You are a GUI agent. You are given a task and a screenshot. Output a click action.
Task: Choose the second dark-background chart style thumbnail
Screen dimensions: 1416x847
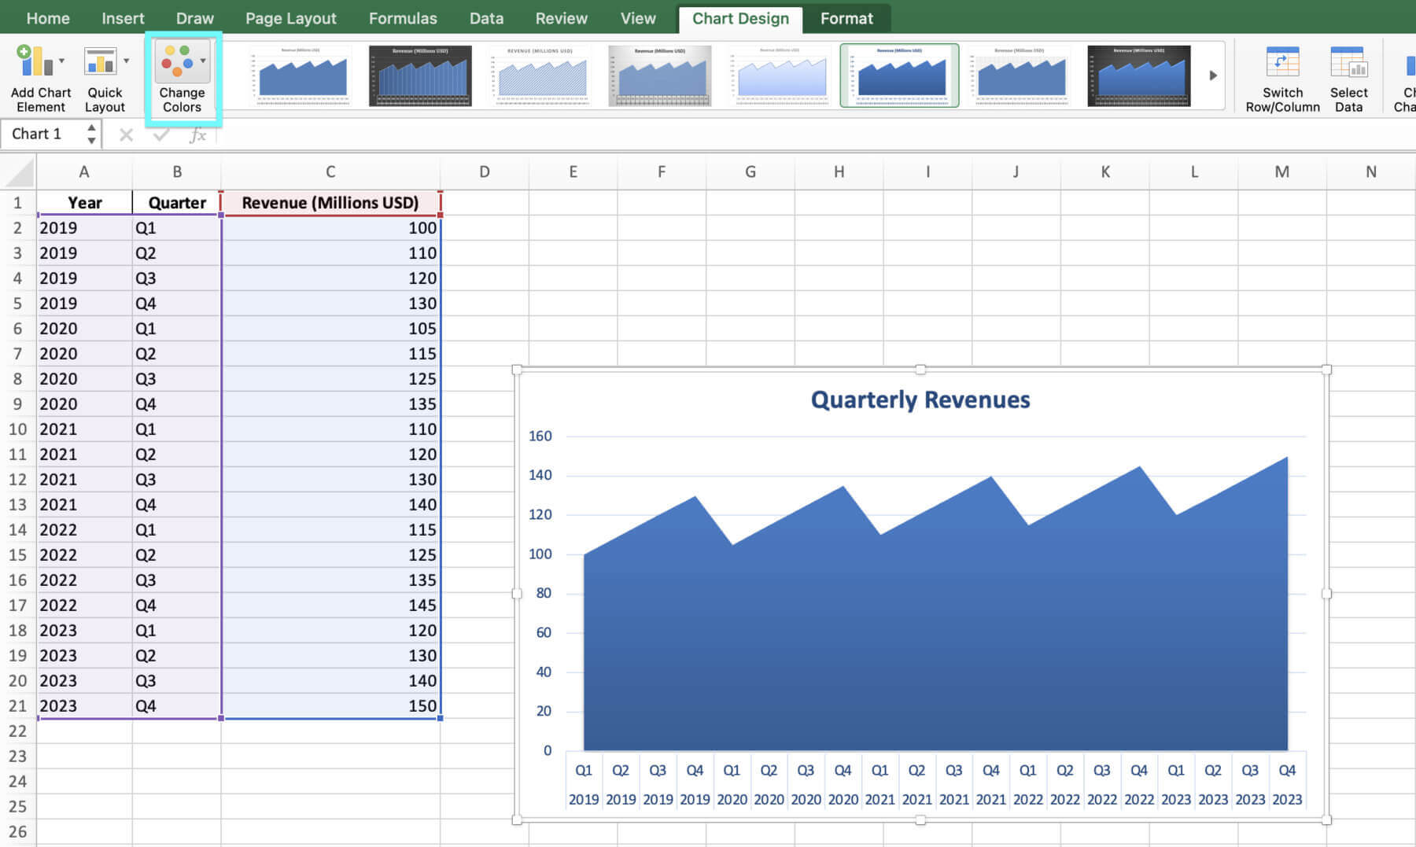[420, 75]
